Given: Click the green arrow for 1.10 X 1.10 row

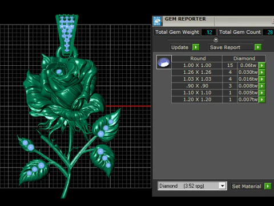Looking at the screenshot, I should click(x=262, y=93).
